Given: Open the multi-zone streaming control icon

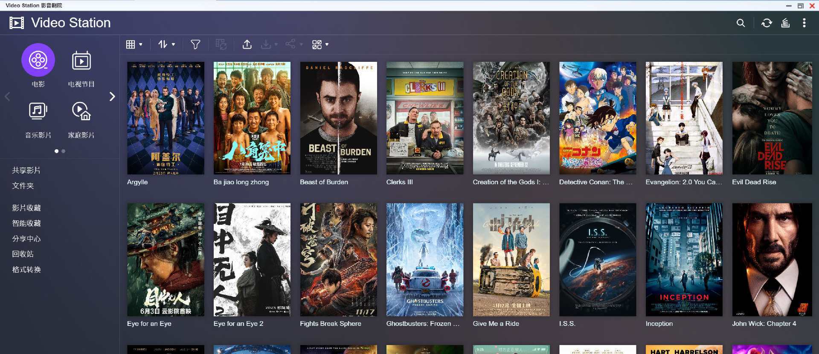Looking at the screenshot, I should click(x=785, y=23).
